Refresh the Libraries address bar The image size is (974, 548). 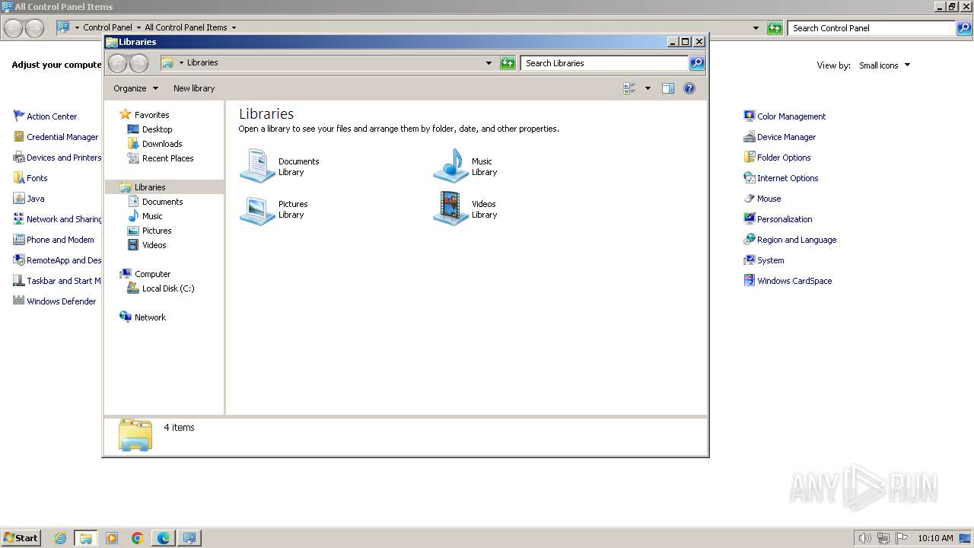click(508, 63)
